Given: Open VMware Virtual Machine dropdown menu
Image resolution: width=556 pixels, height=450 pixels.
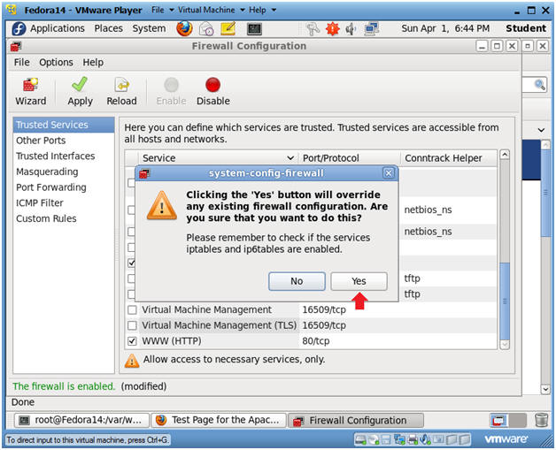Looking at the screenshot, I should [212, 10].
